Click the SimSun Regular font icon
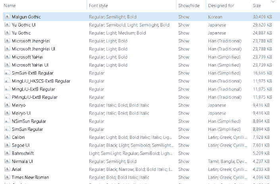Screen dimensions: 280x184 pyautogui.click(x=7, y=129)
